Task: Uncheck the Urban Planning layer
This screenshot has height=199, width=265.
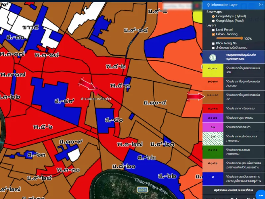Action: 213,34
